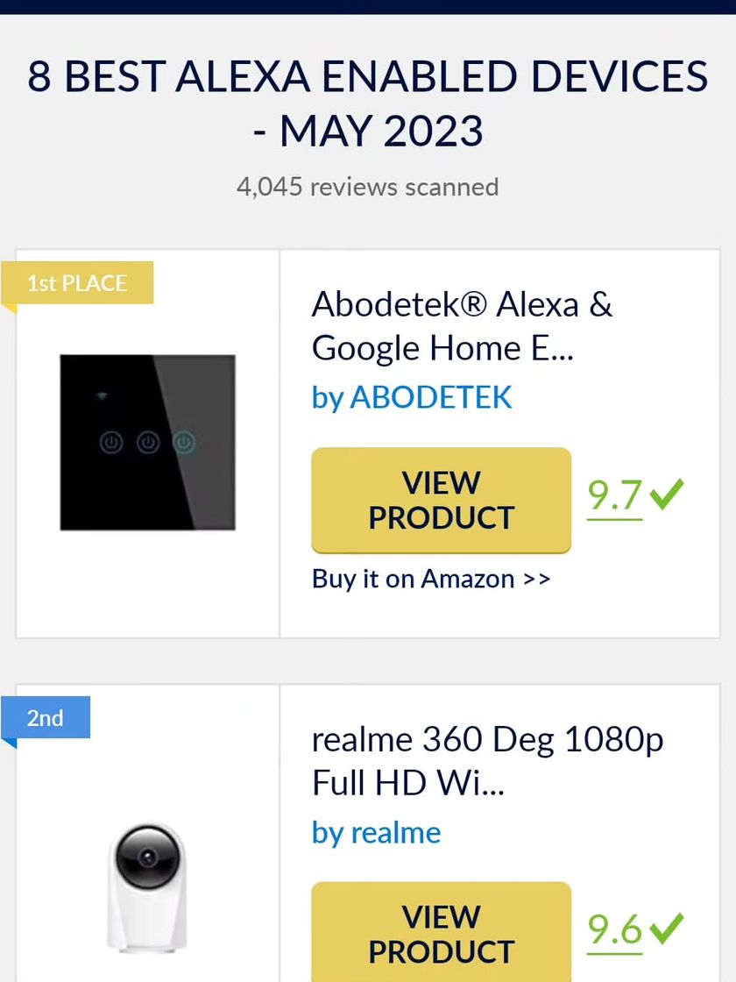Follow the Buy it on Amazon link

pyautogui.click(x=431, y=579)
